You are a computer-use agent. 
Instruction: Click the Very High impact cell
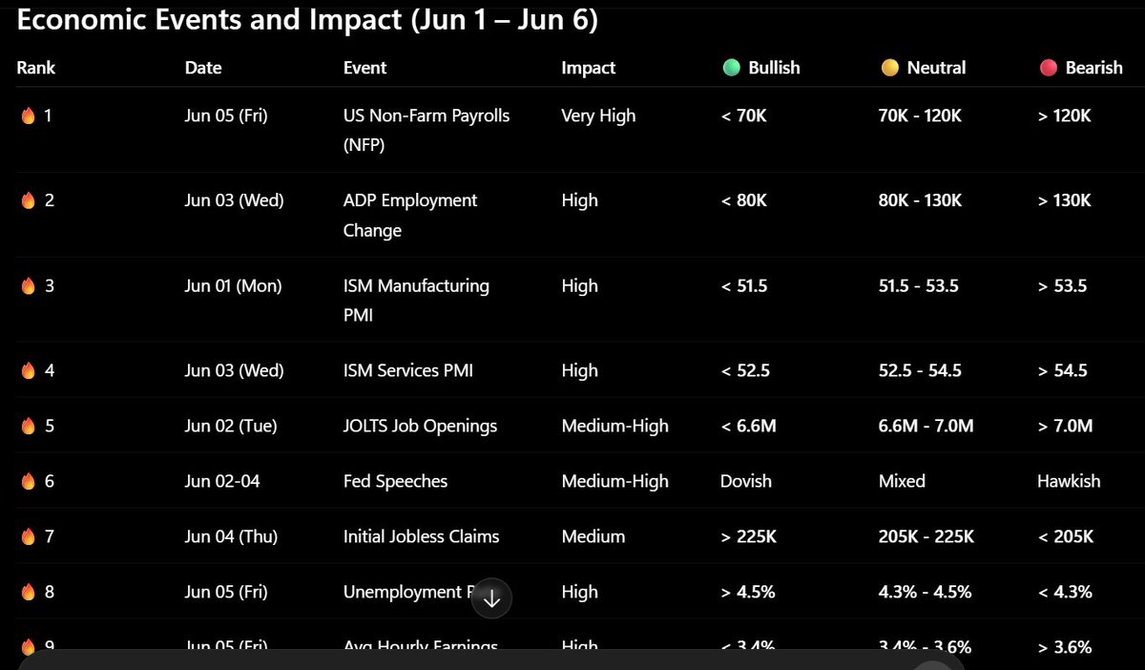pos(598,115)
